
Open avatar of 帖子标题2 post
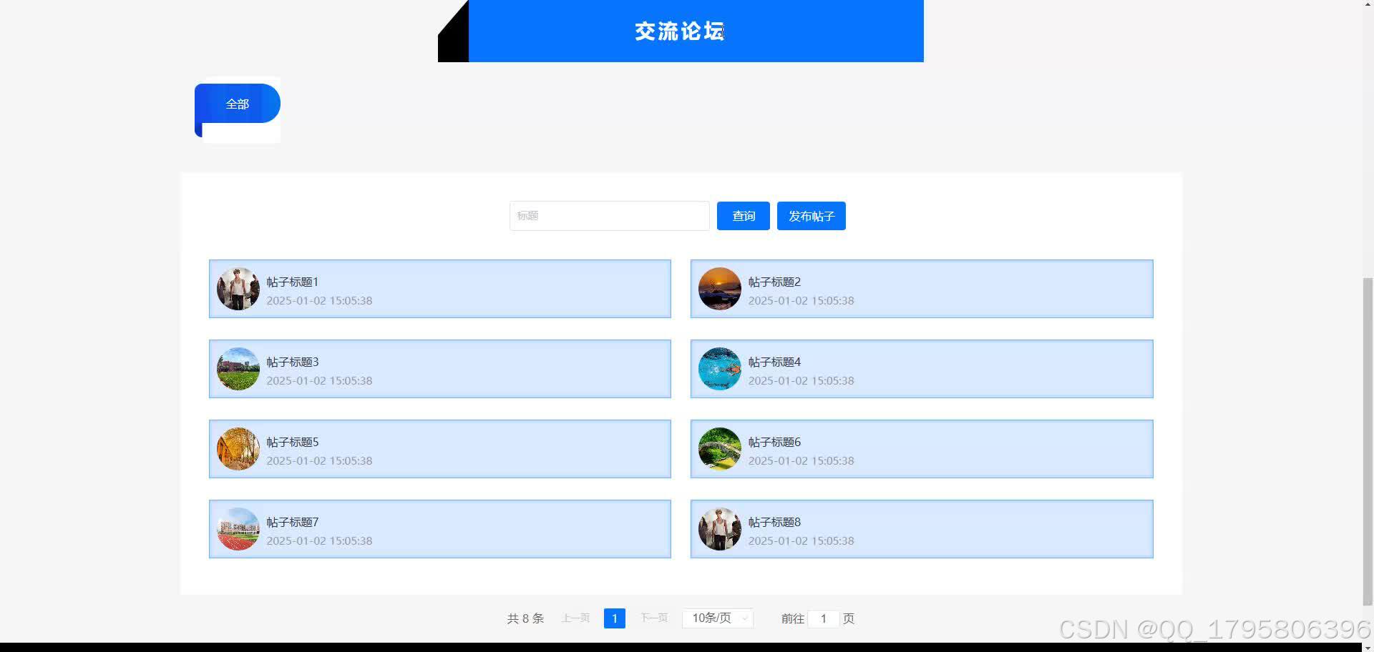[720, 289]
